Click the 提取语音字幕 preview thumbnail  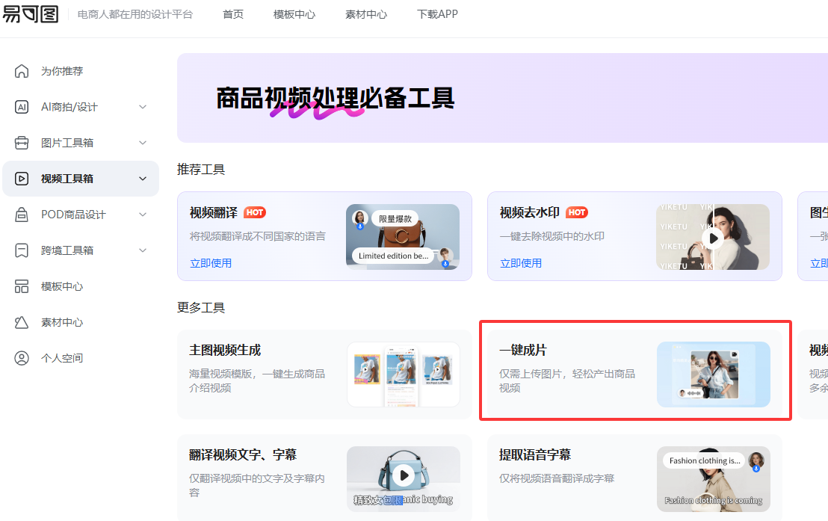point(714,479)
